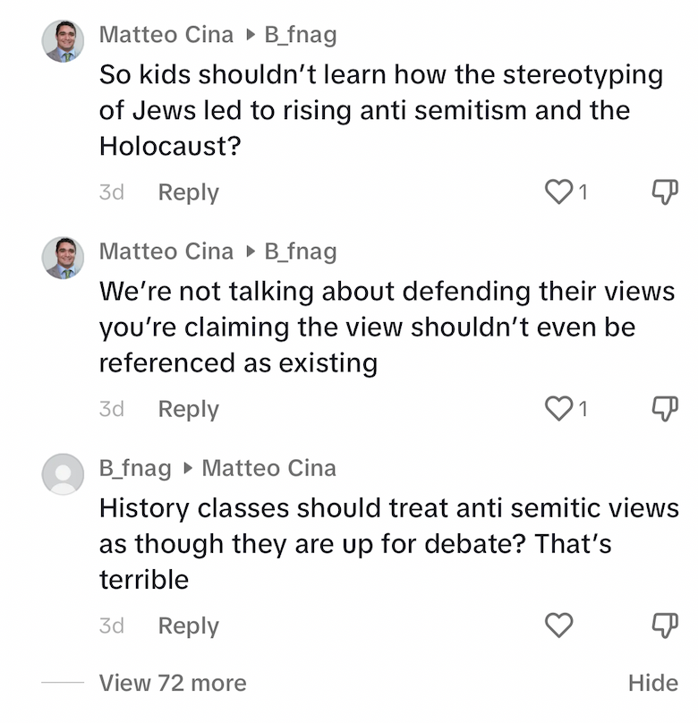This screenshot has width=698, height=723.
Task: Like B_fnag's "History classes" comment
Action: [558, 626]
